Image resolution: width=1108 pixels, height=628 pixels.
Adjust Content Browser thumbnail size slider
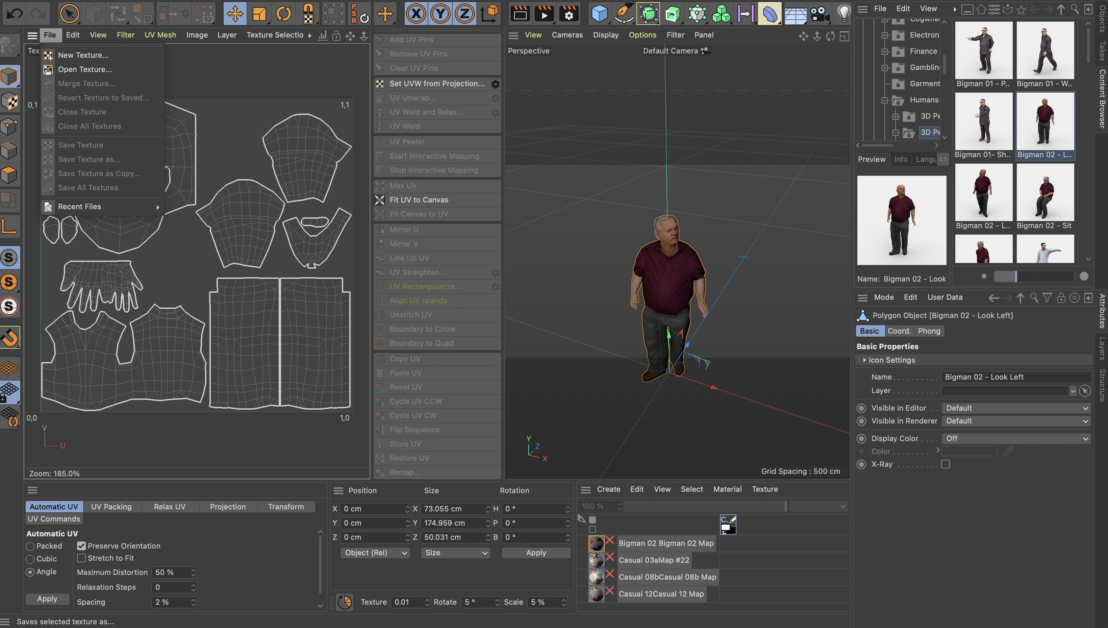1033,276
